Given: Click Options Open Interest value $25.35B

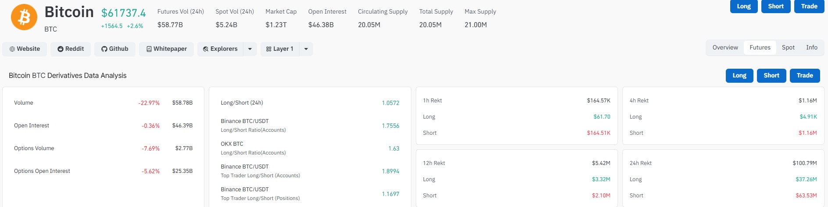Looking at the screenshot, I should (182, 171).
